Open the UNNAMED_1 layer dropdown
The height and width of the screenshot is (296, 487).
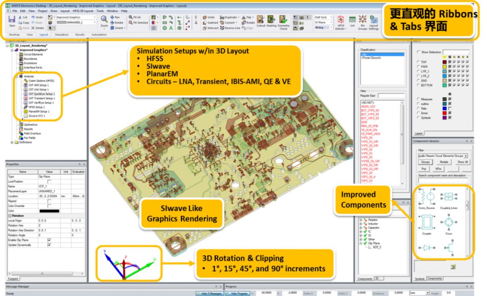pyautogui.click(x=76, y=23)
